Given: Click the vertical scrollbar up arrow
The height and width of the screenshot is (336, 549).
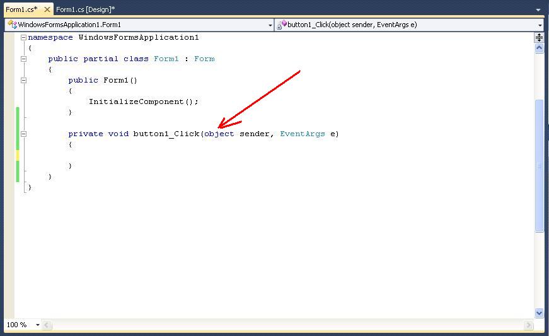Looking at the screenshot, I should [539, 48].
